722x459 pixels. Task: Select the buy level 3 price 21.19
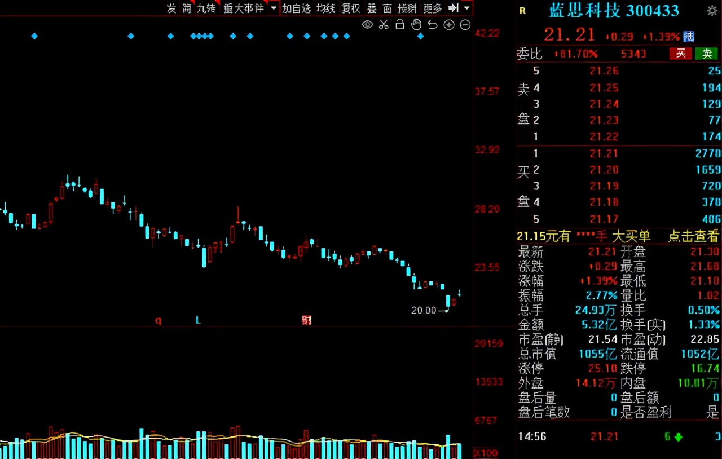(x=604, y=186)
